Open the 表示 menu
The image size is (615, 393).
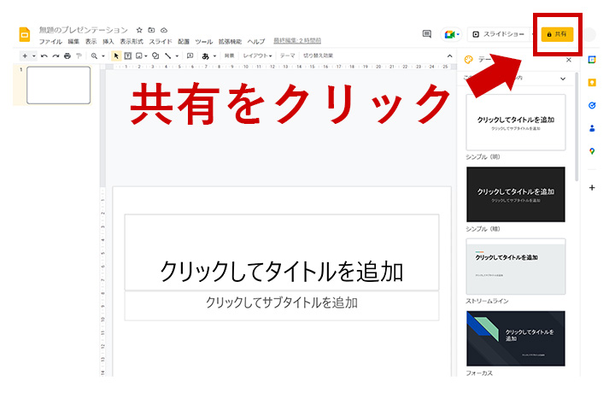coord(91,41)
